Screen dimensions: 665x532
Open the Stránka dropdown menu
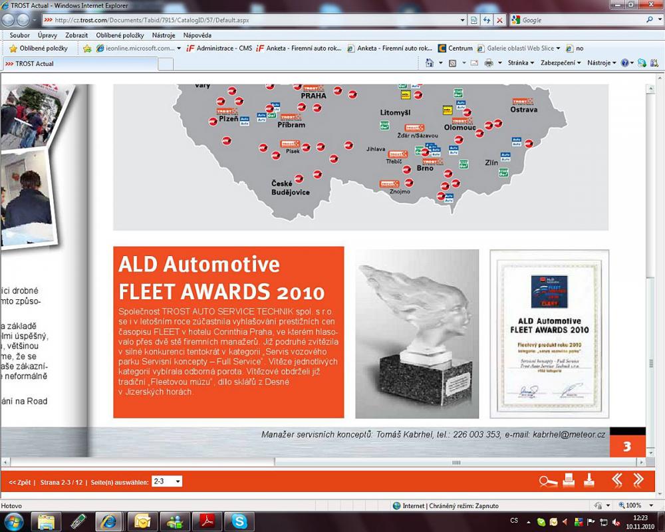point(521,63)
